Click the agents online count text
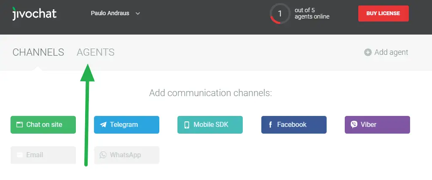This screenshot has width=432, height=180. click(x=312, y=13)
